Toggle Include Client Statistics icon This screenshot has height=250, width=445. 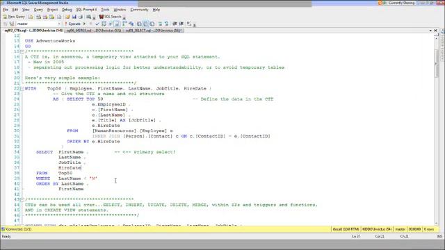coord(131,24)
